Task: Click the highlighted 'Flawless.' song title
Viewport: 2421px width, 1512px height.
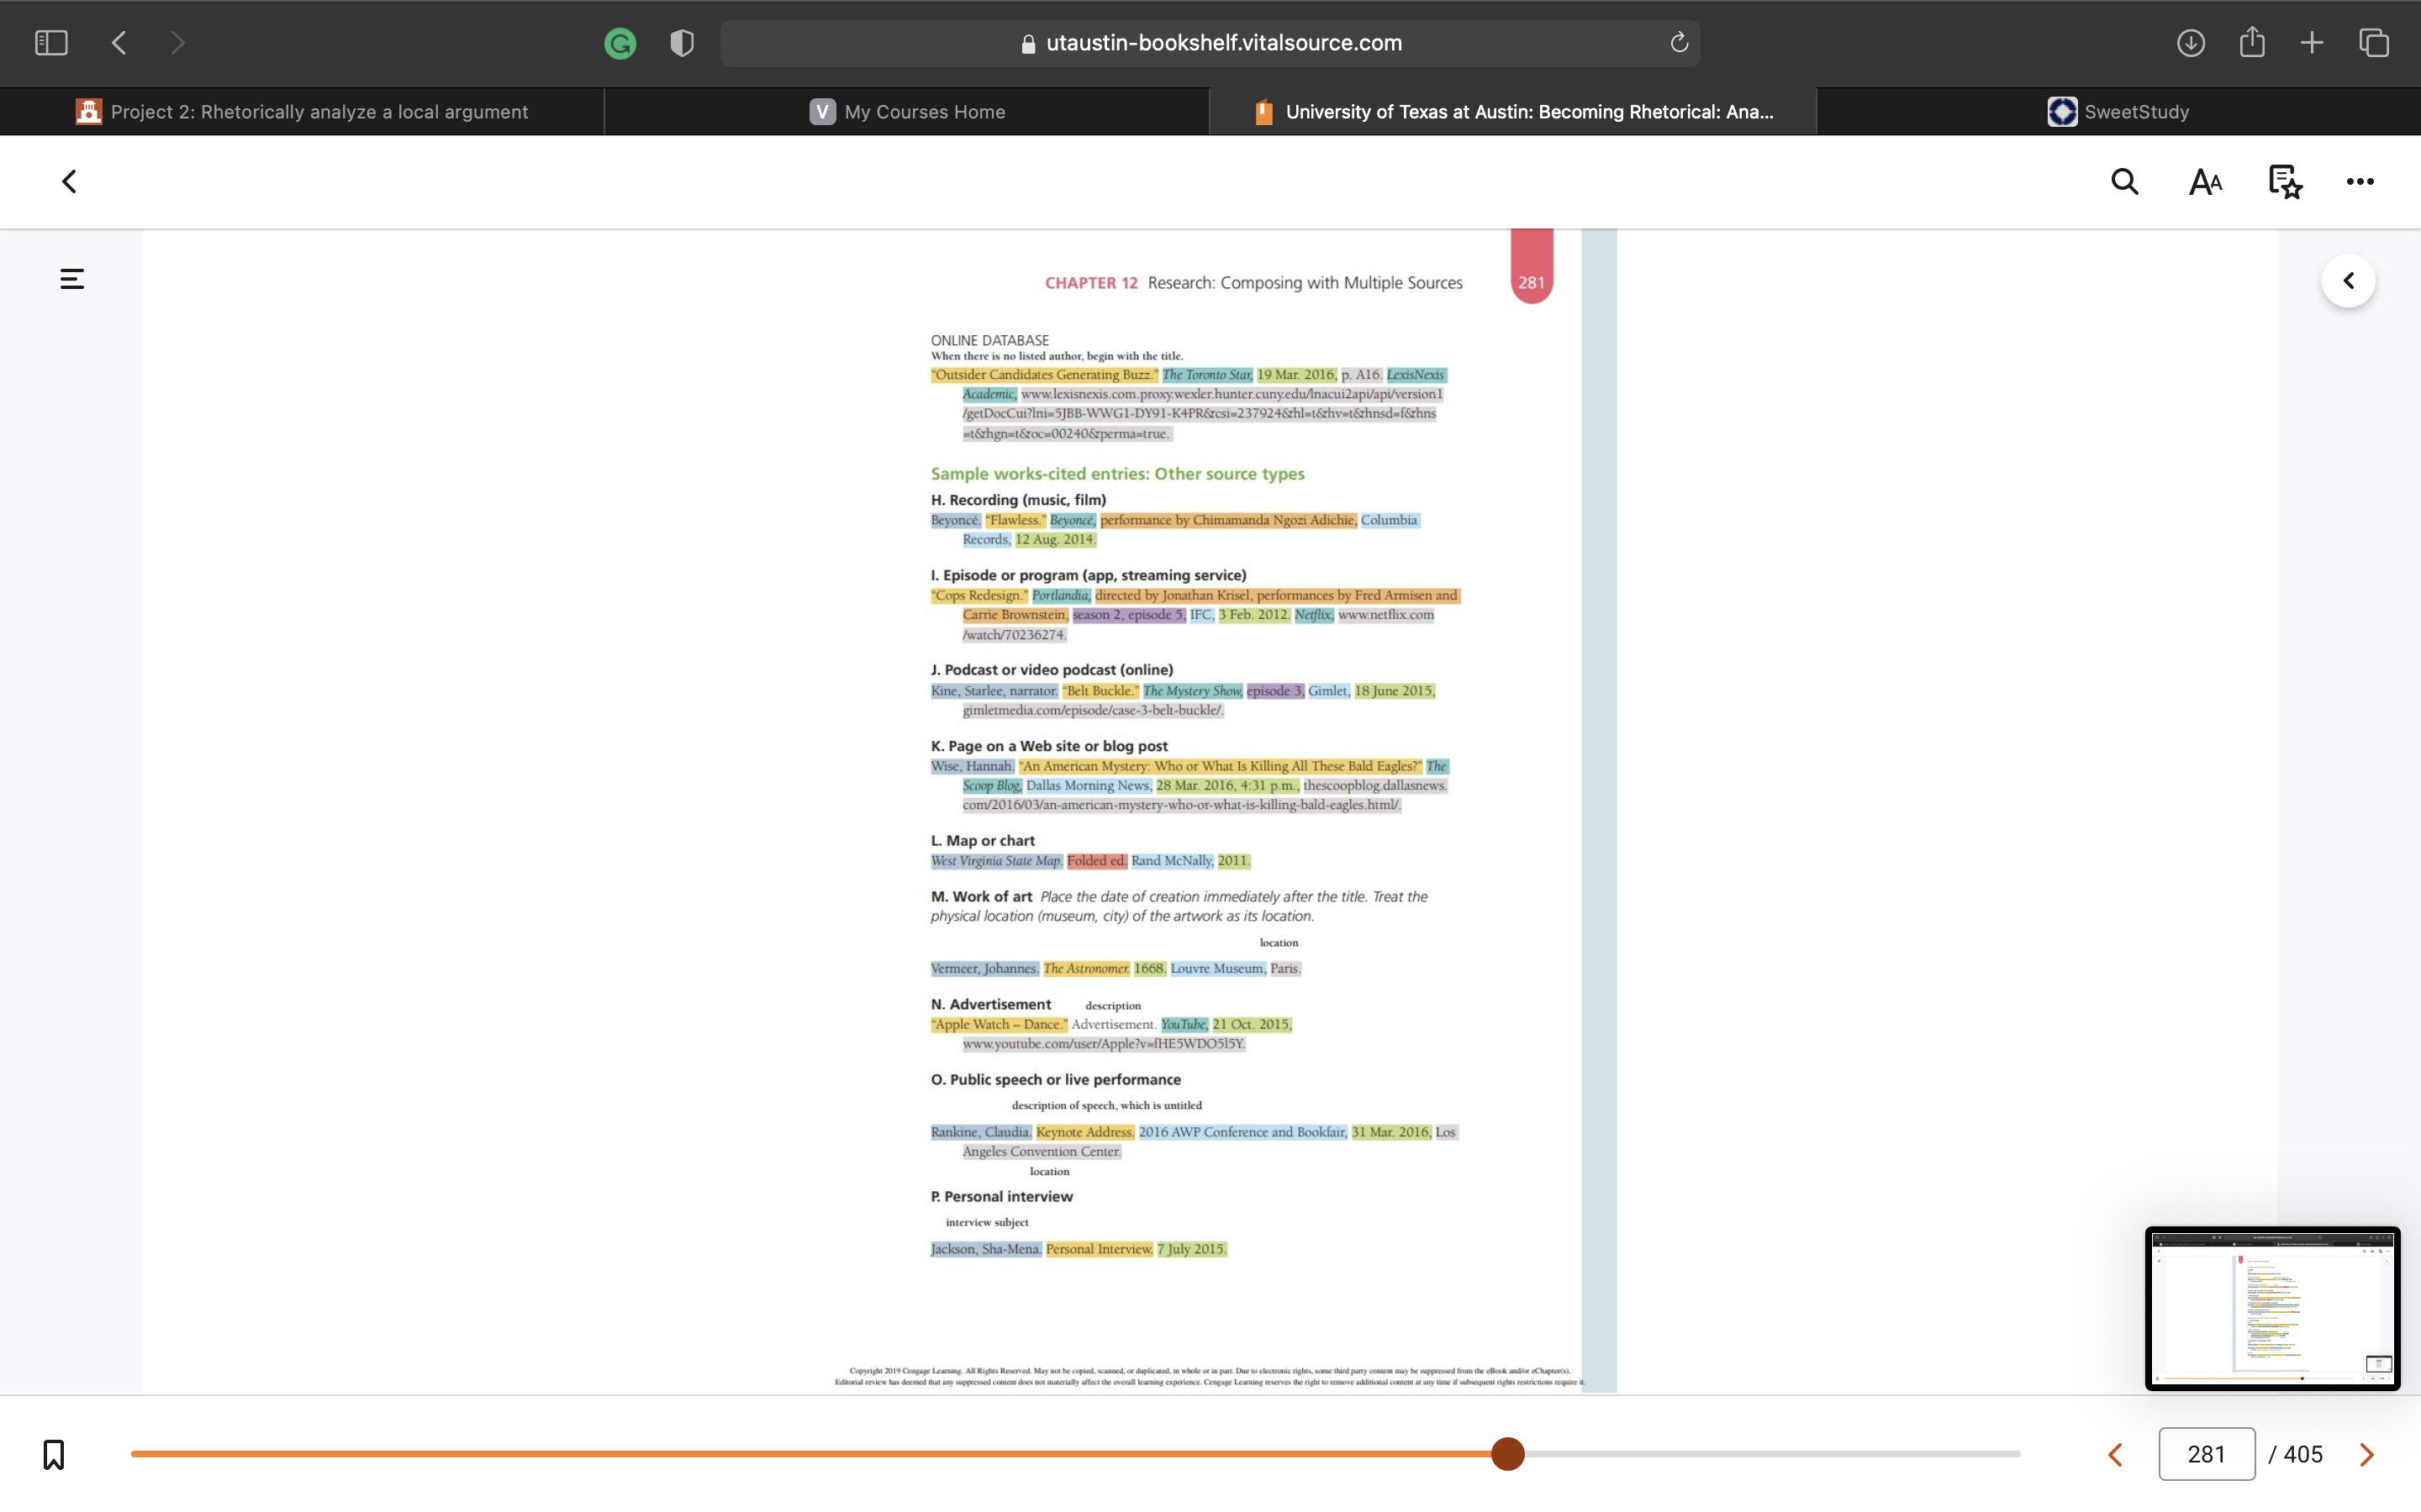Action: (x=1015, y=520)
